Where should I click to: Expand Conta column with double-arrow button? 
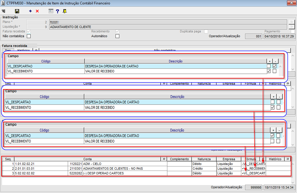coord(164,159)
